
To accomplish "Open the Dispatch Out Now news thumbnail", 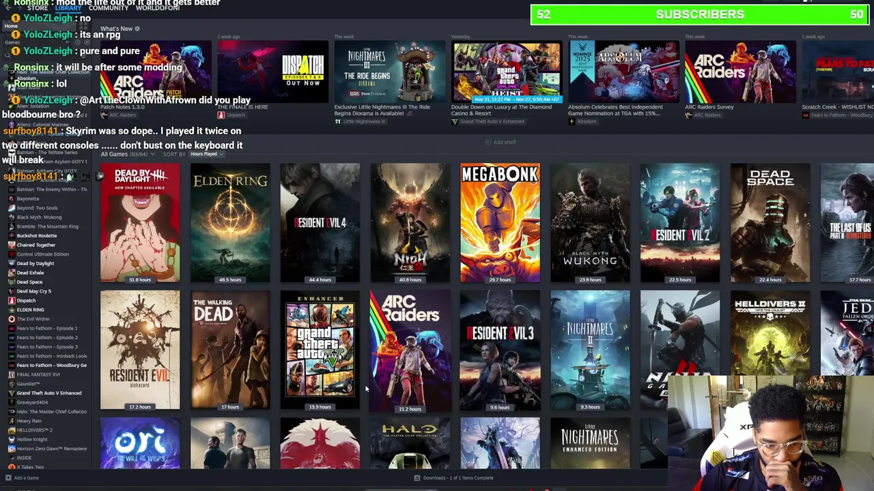I will tap(273, 71).
